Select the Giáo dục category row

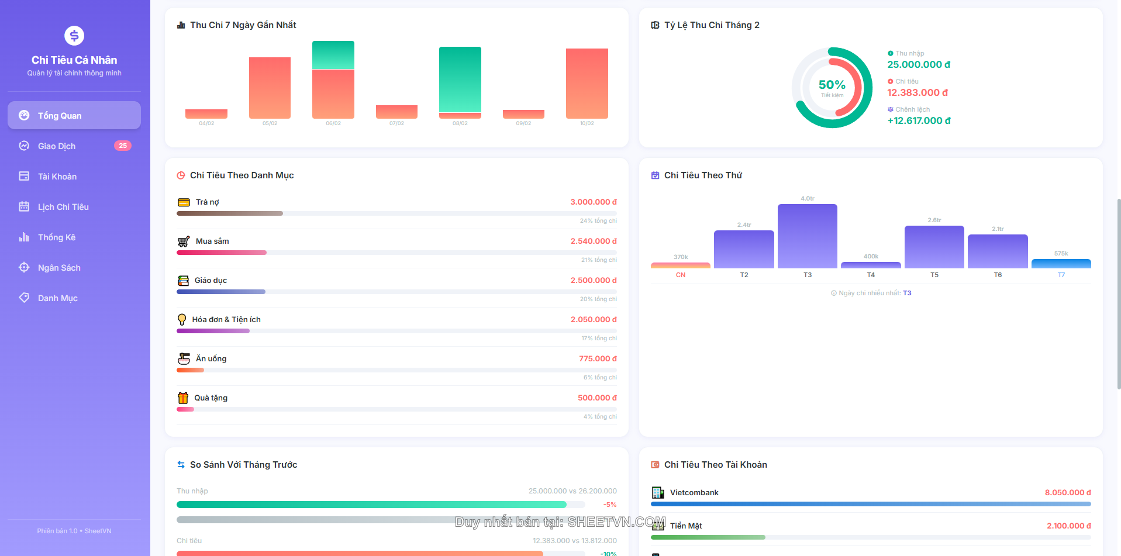(396, 281)
